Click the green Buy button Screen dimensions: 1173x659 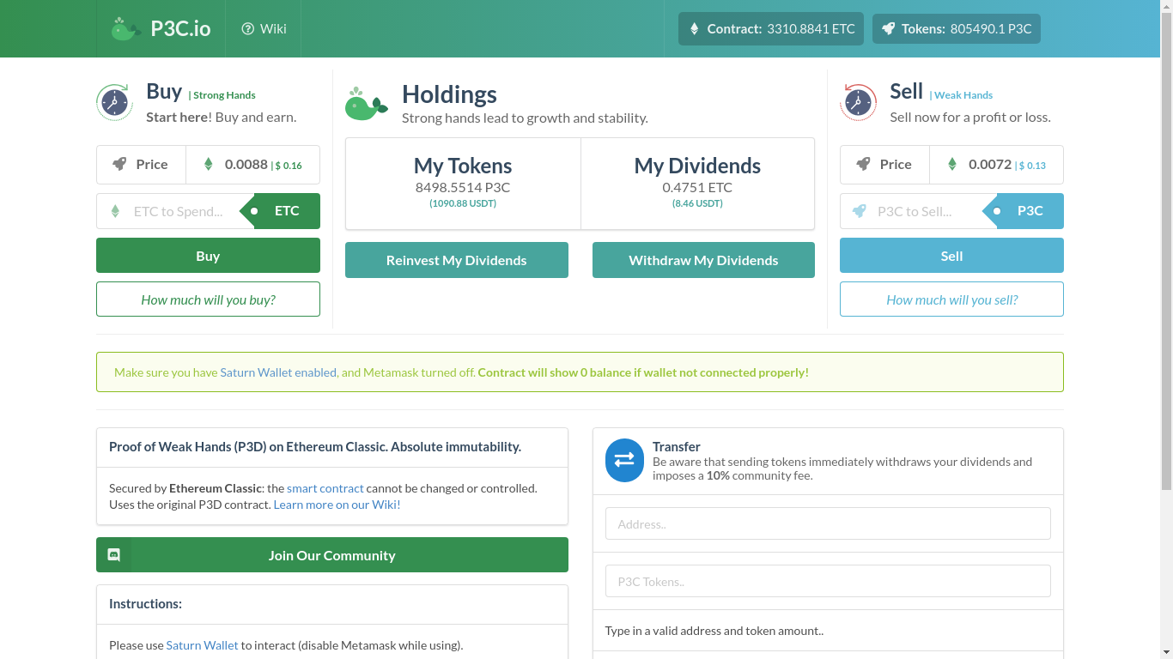point(208,256)
